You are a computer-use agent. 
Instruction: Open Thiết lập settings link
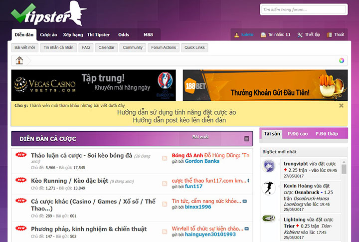point(312,34)
